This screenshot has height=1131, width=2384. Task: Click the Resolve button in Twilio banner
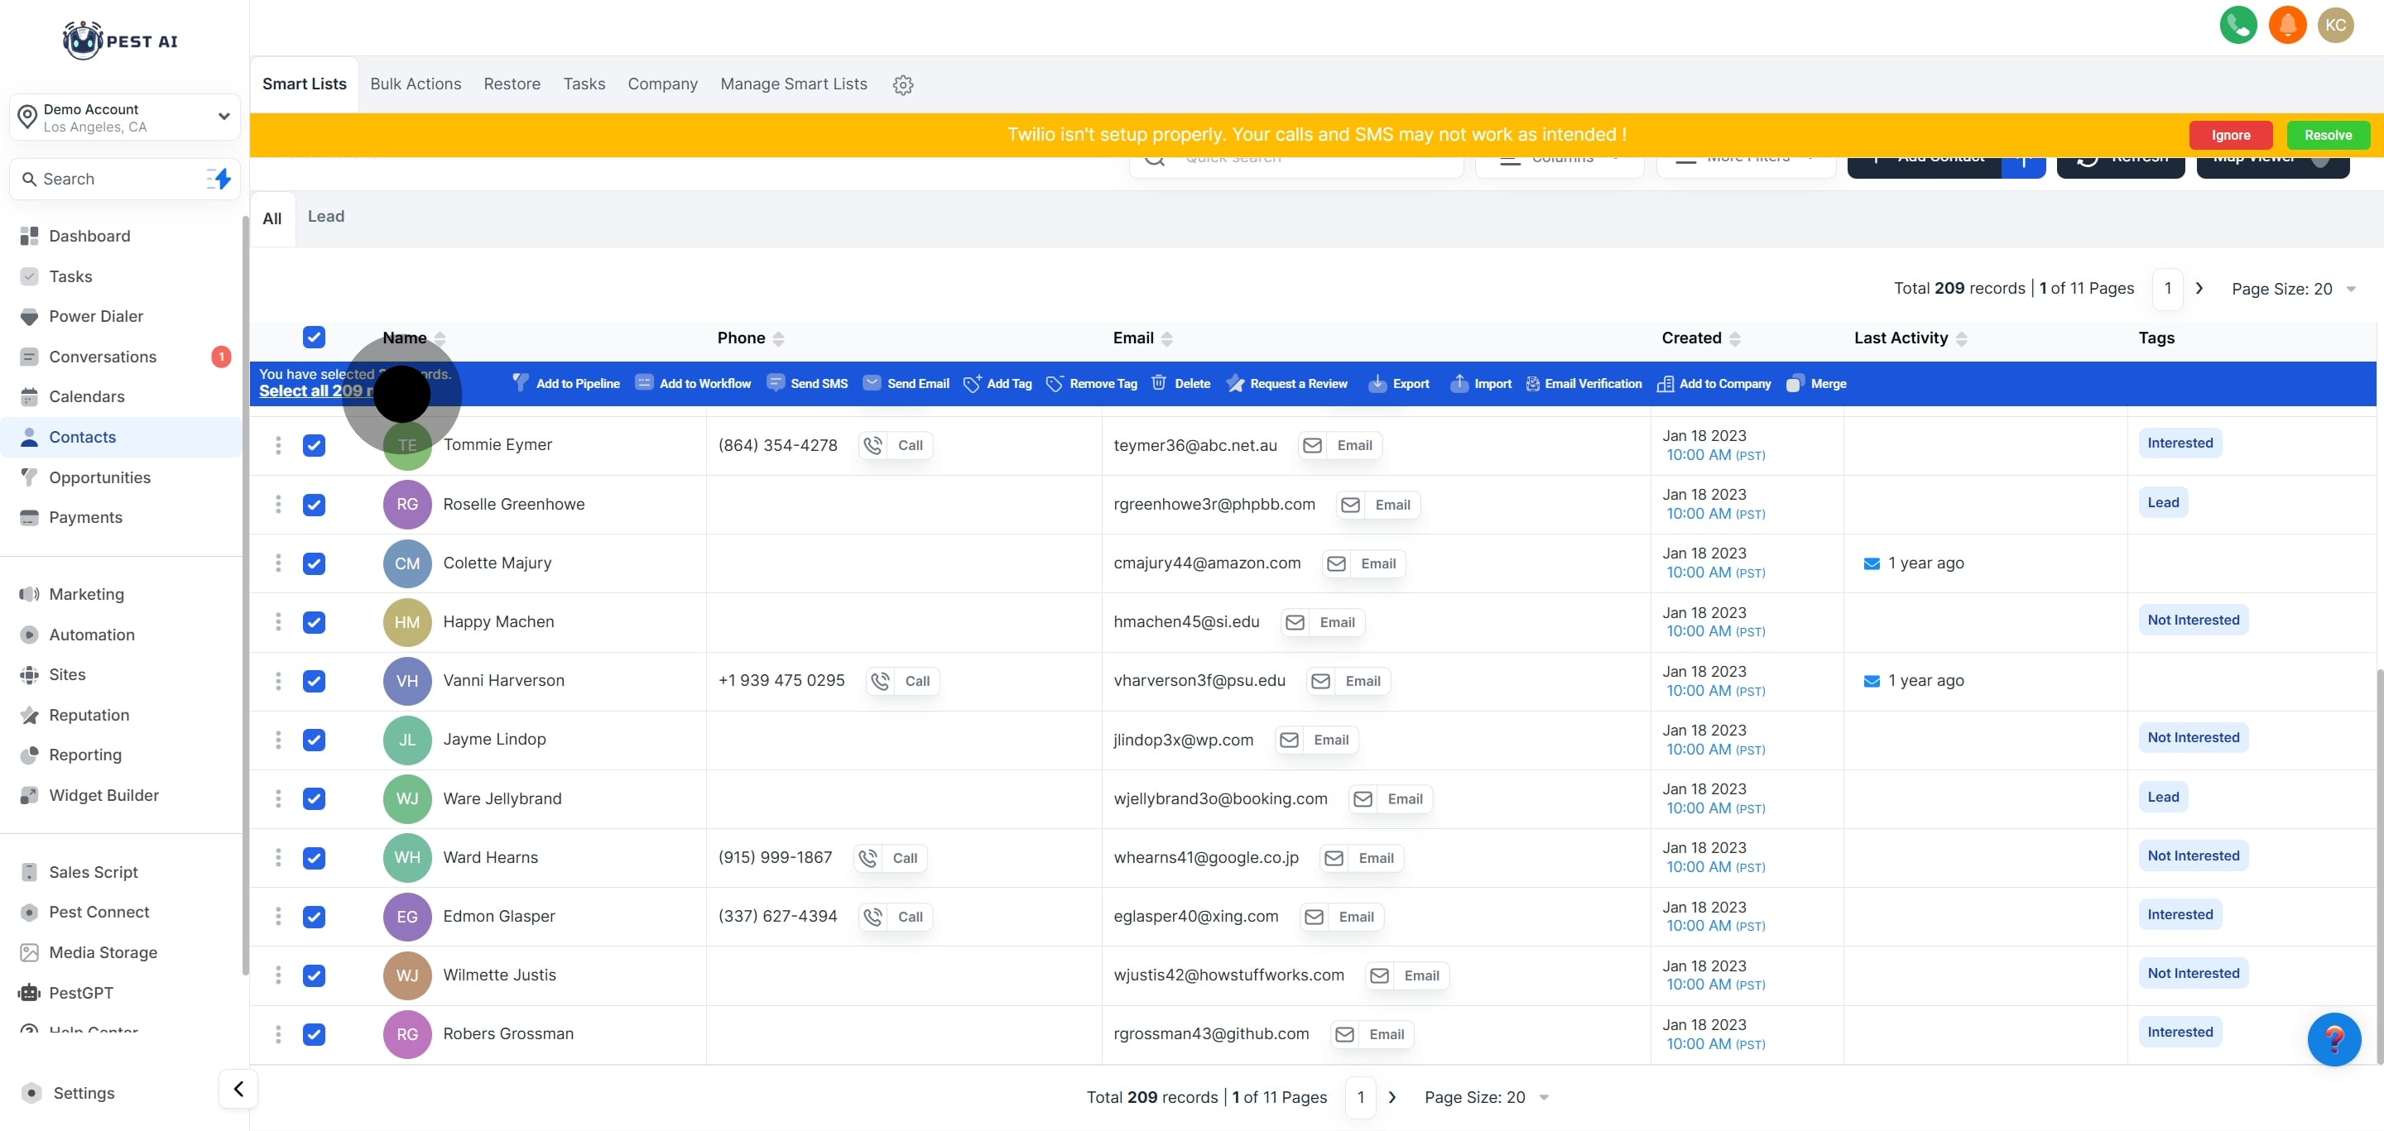2327,135
